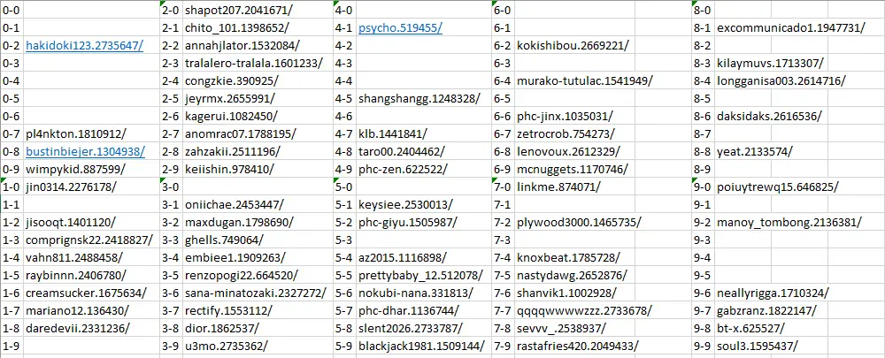The height and width of the screenshot is (358, 885).
Task: Select cell keysiee.2530013/
Action: 424,204
